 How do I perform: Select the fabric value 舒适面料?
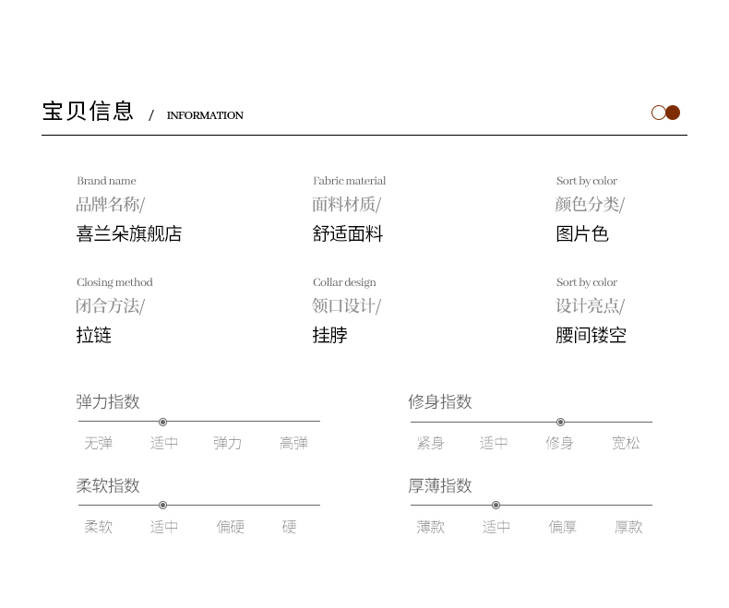(x=348, y=233)
